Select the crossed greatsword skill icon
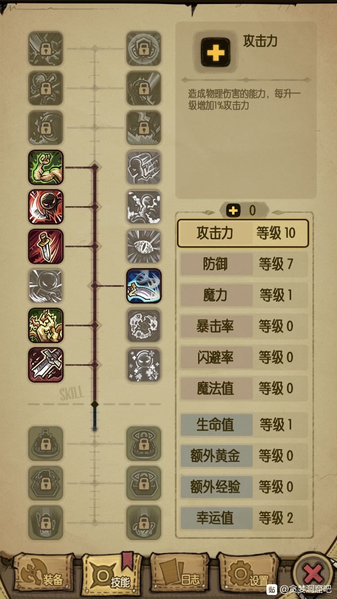Screen dimensions: 337x599 tap(46, 365)
